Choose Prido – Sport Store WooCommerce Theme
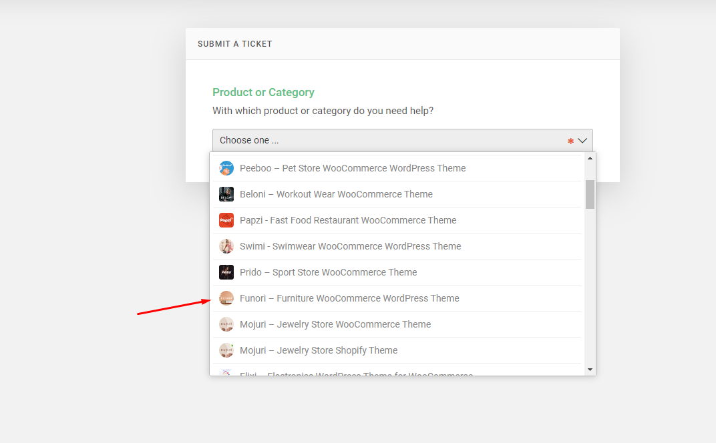The image size is (716, 443). point(397,272)
